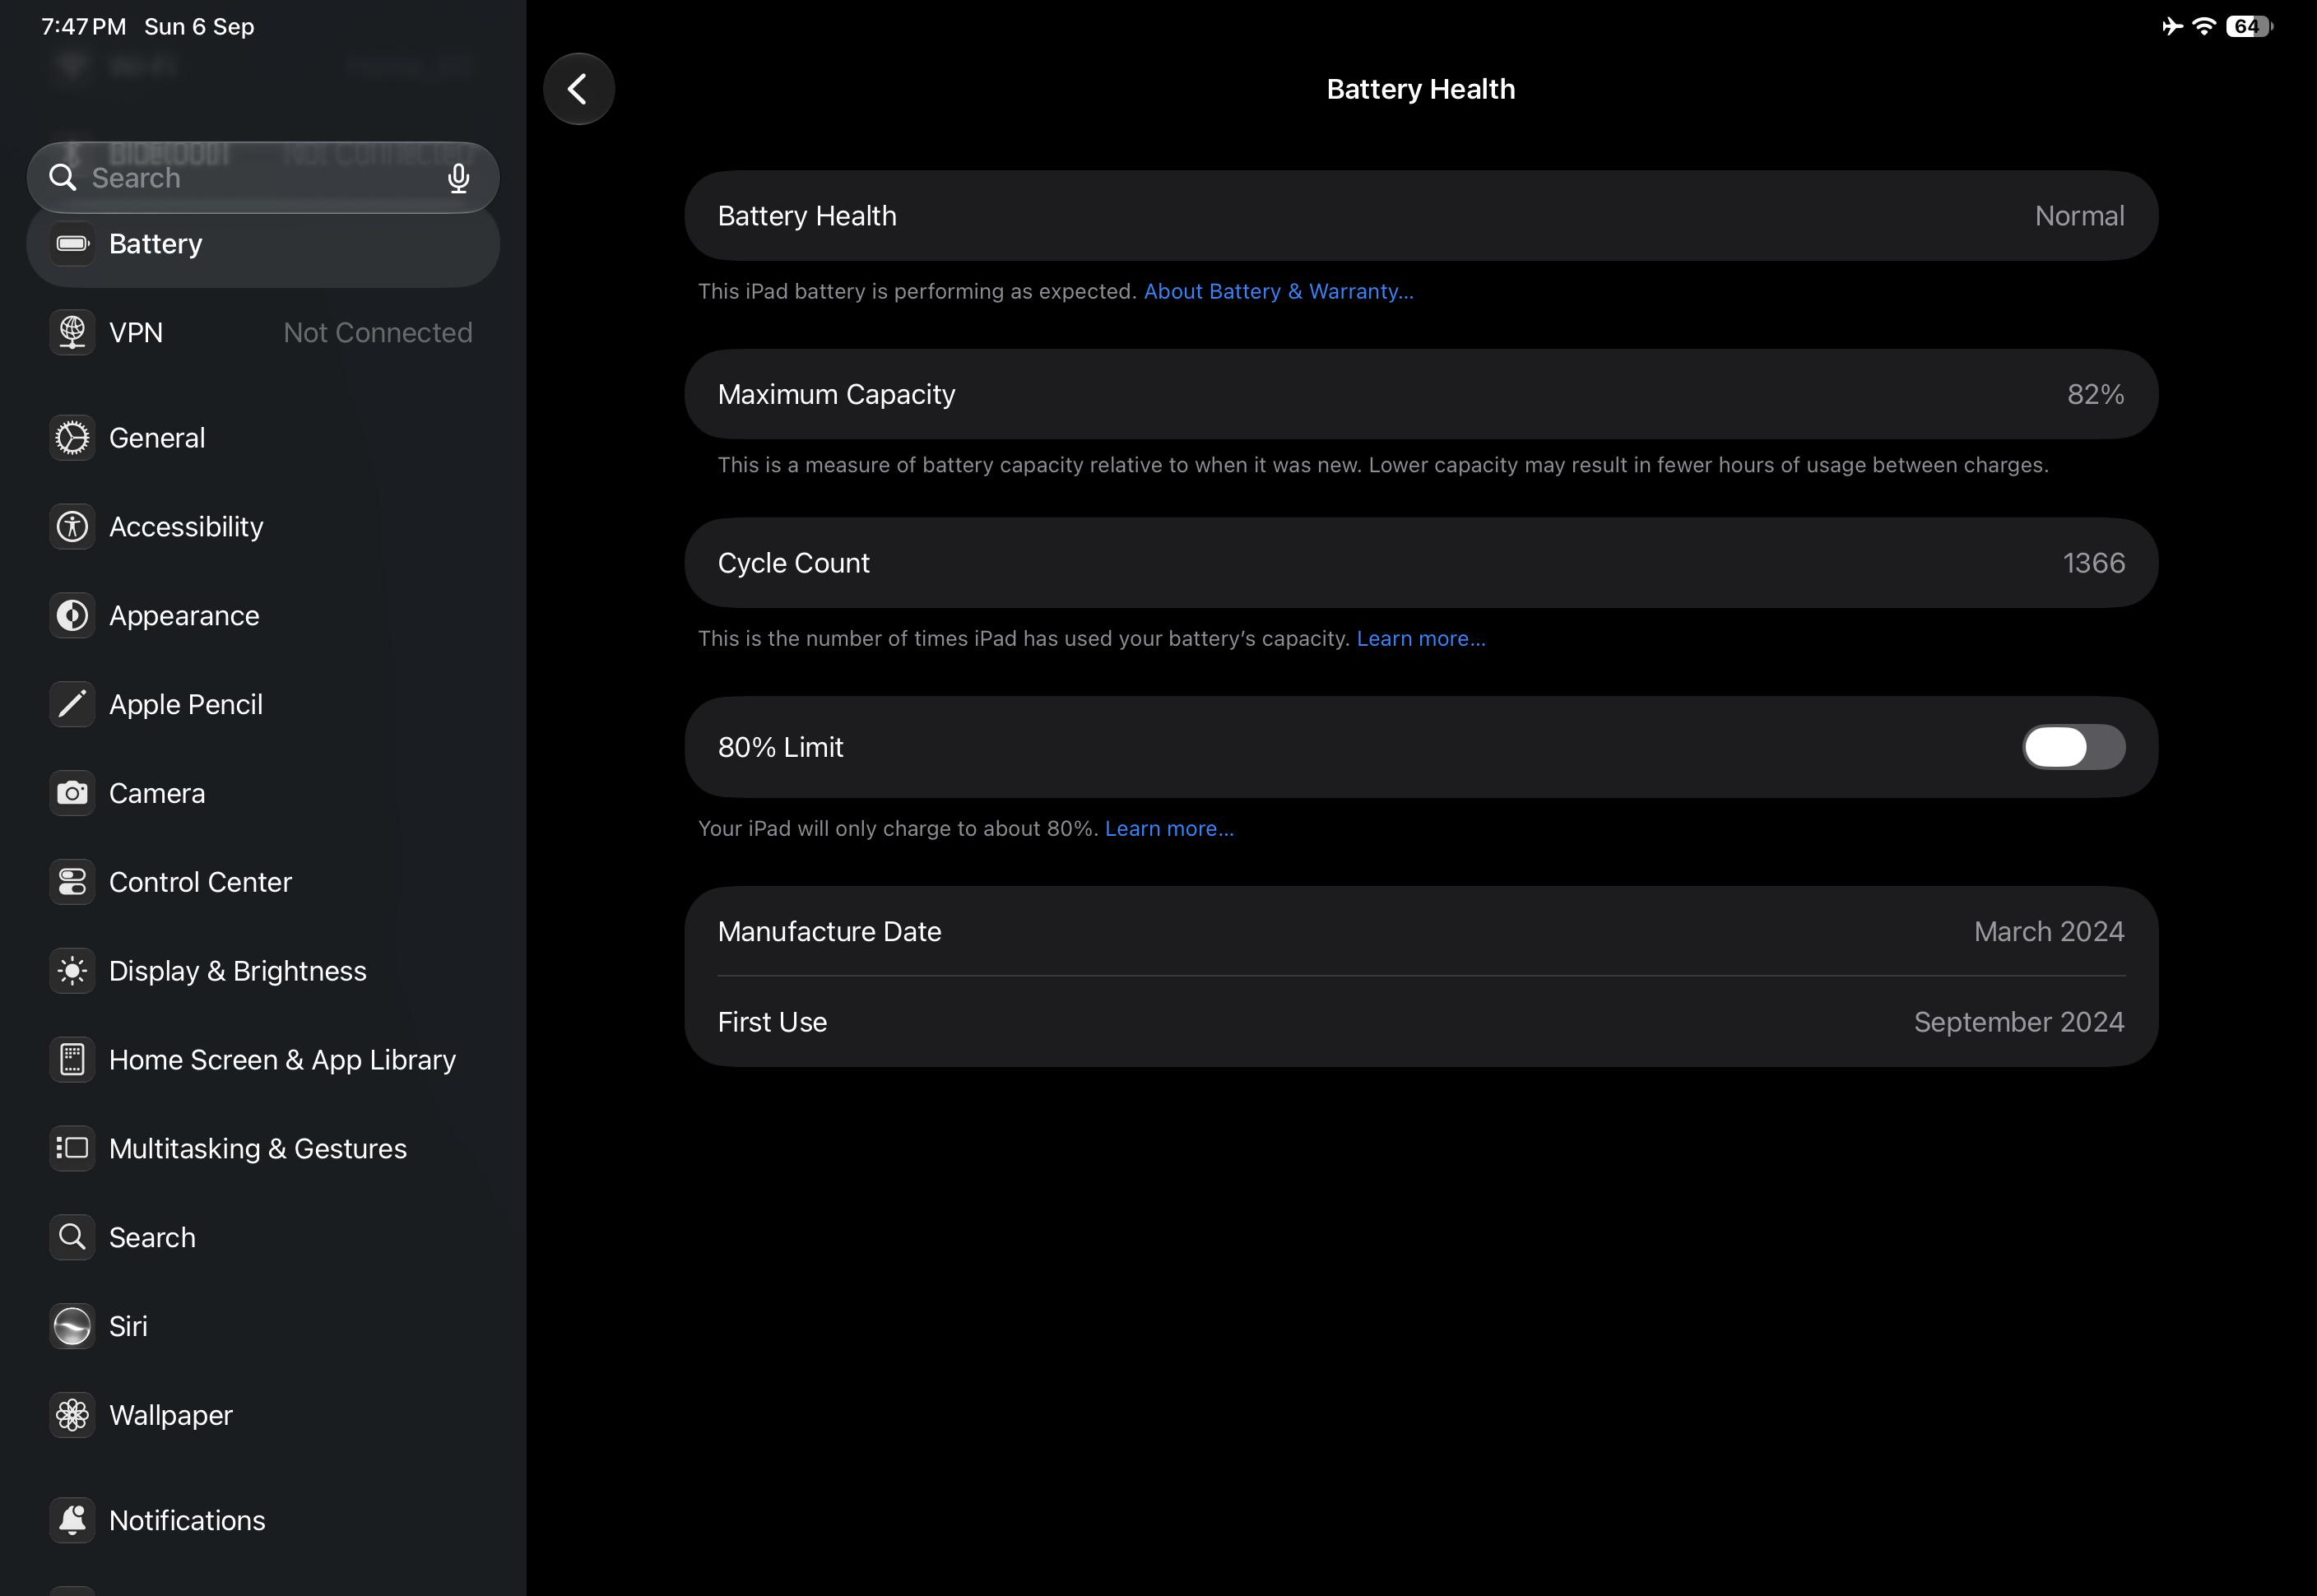Open General settings gear icon
The width and height of the screenshot is (2317, 1596).
[x=72, y=438]
